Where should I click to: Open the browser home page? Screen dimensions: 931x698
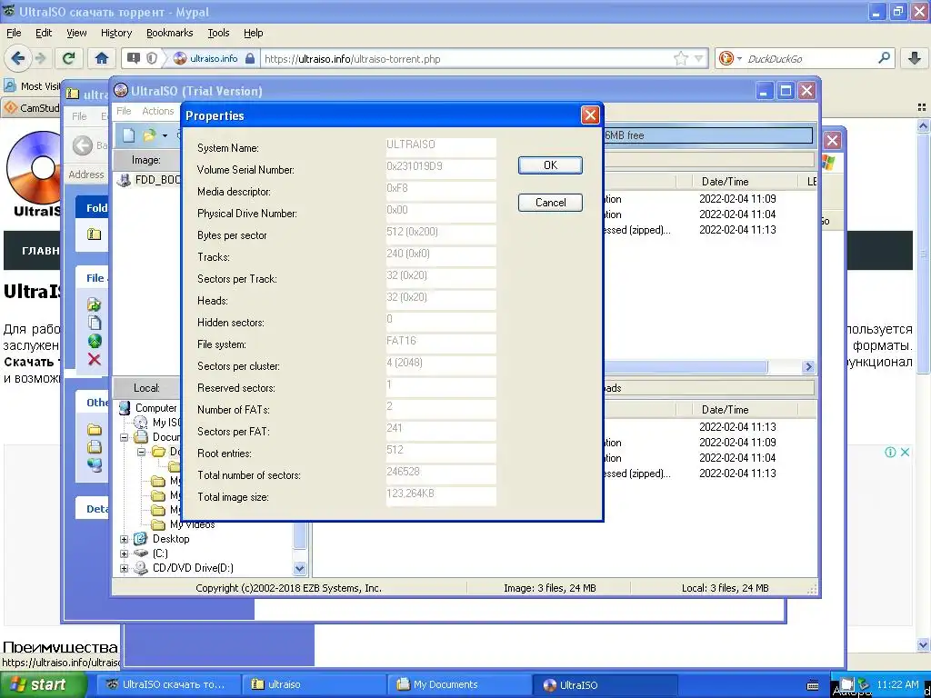click(102, 58)
